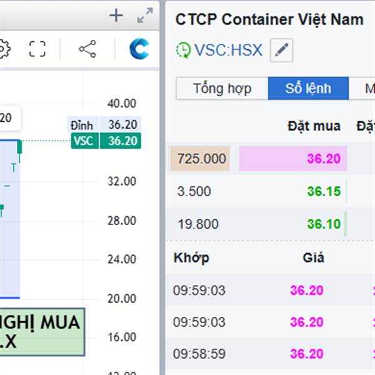Click the 28.00 price axis label
This screenshot has height=375, width=375.
[x=122, y=221]
